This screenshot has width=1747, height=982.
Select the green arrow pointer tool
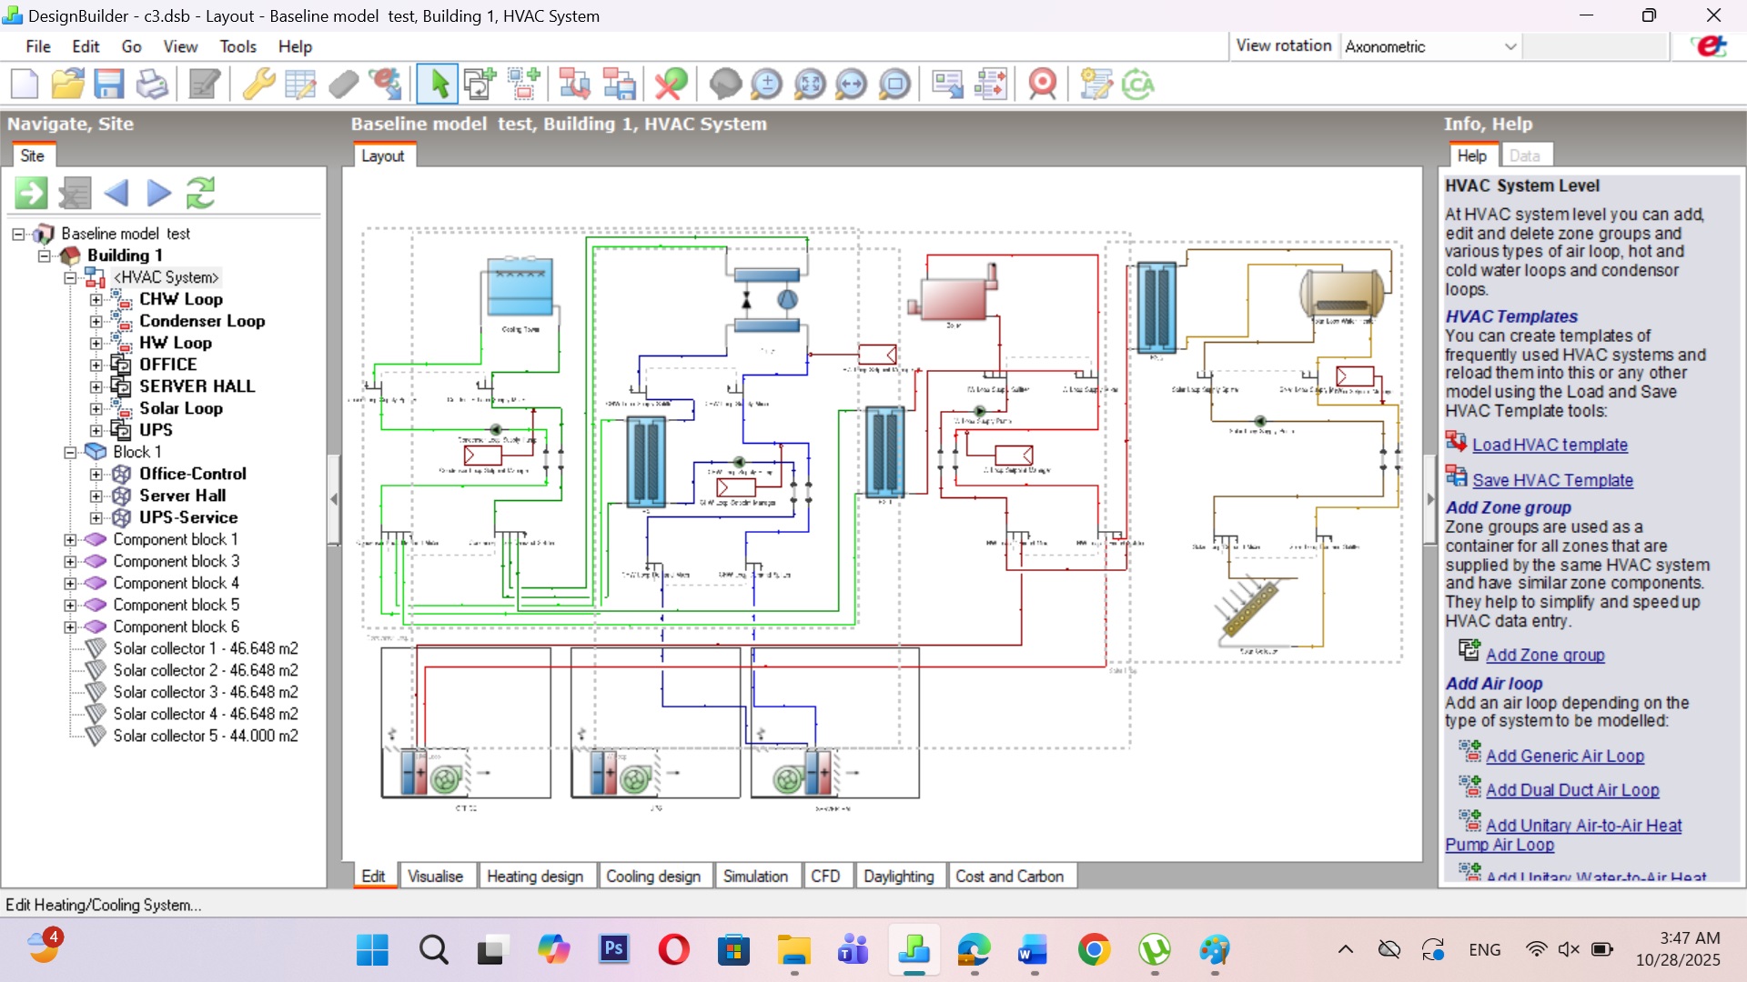(439, 85)
